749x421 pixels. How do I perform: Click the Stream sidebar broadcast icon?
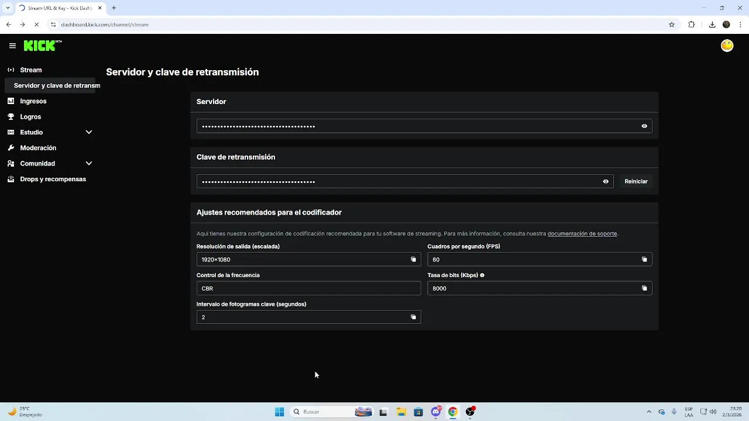(11, 70)
